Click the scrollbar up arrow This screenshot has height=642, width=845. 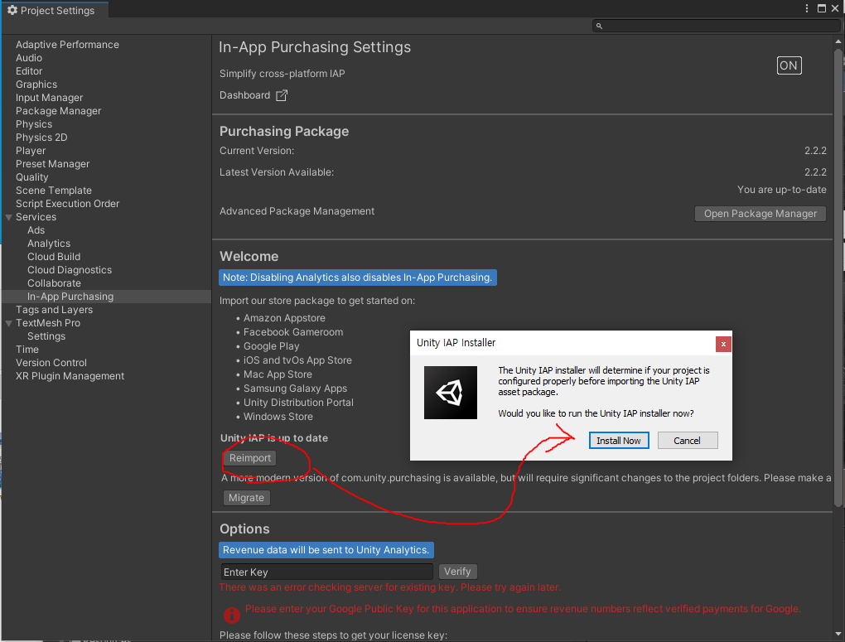click(838, 41)
